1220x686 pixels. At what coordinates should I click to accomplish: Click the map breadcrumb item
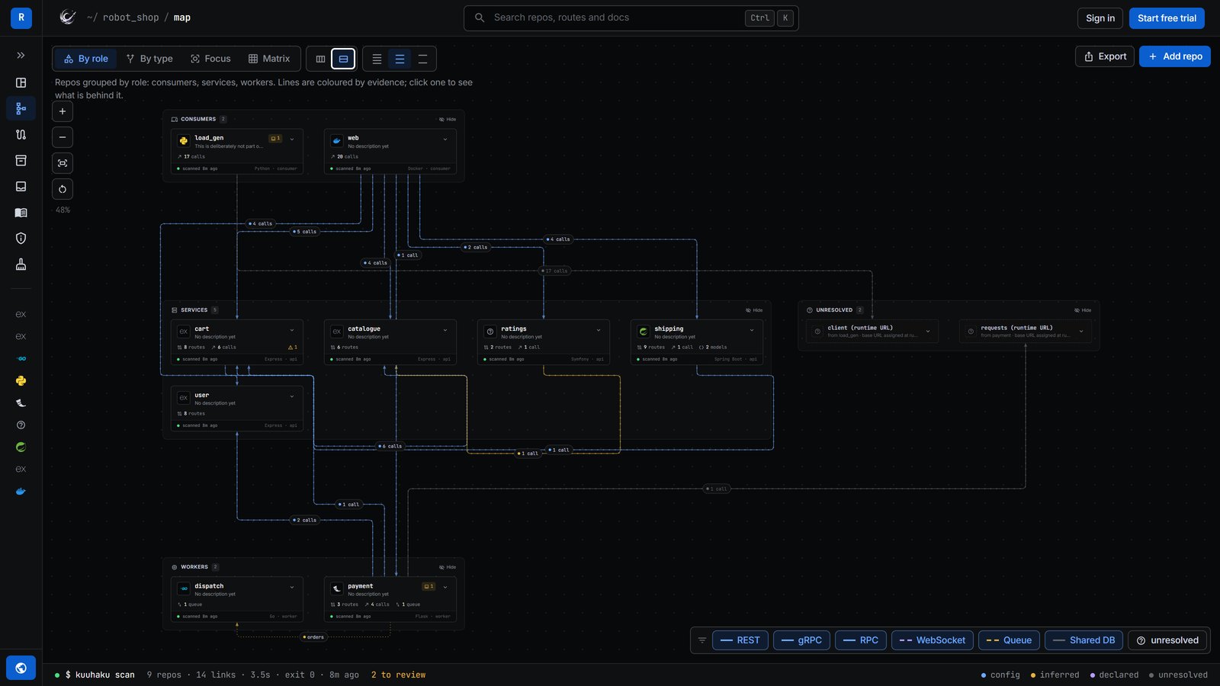pyautogui.click(x=182, y=18)
